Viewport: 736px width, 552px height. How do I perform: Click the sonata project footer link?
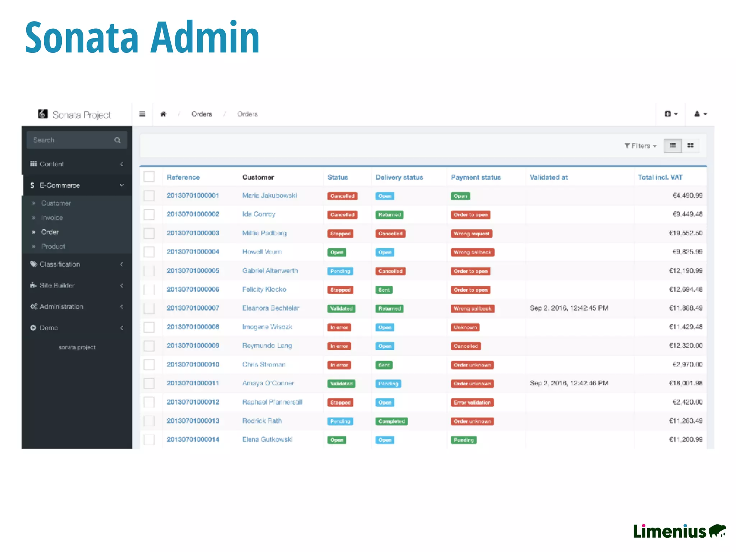(77, 347)
